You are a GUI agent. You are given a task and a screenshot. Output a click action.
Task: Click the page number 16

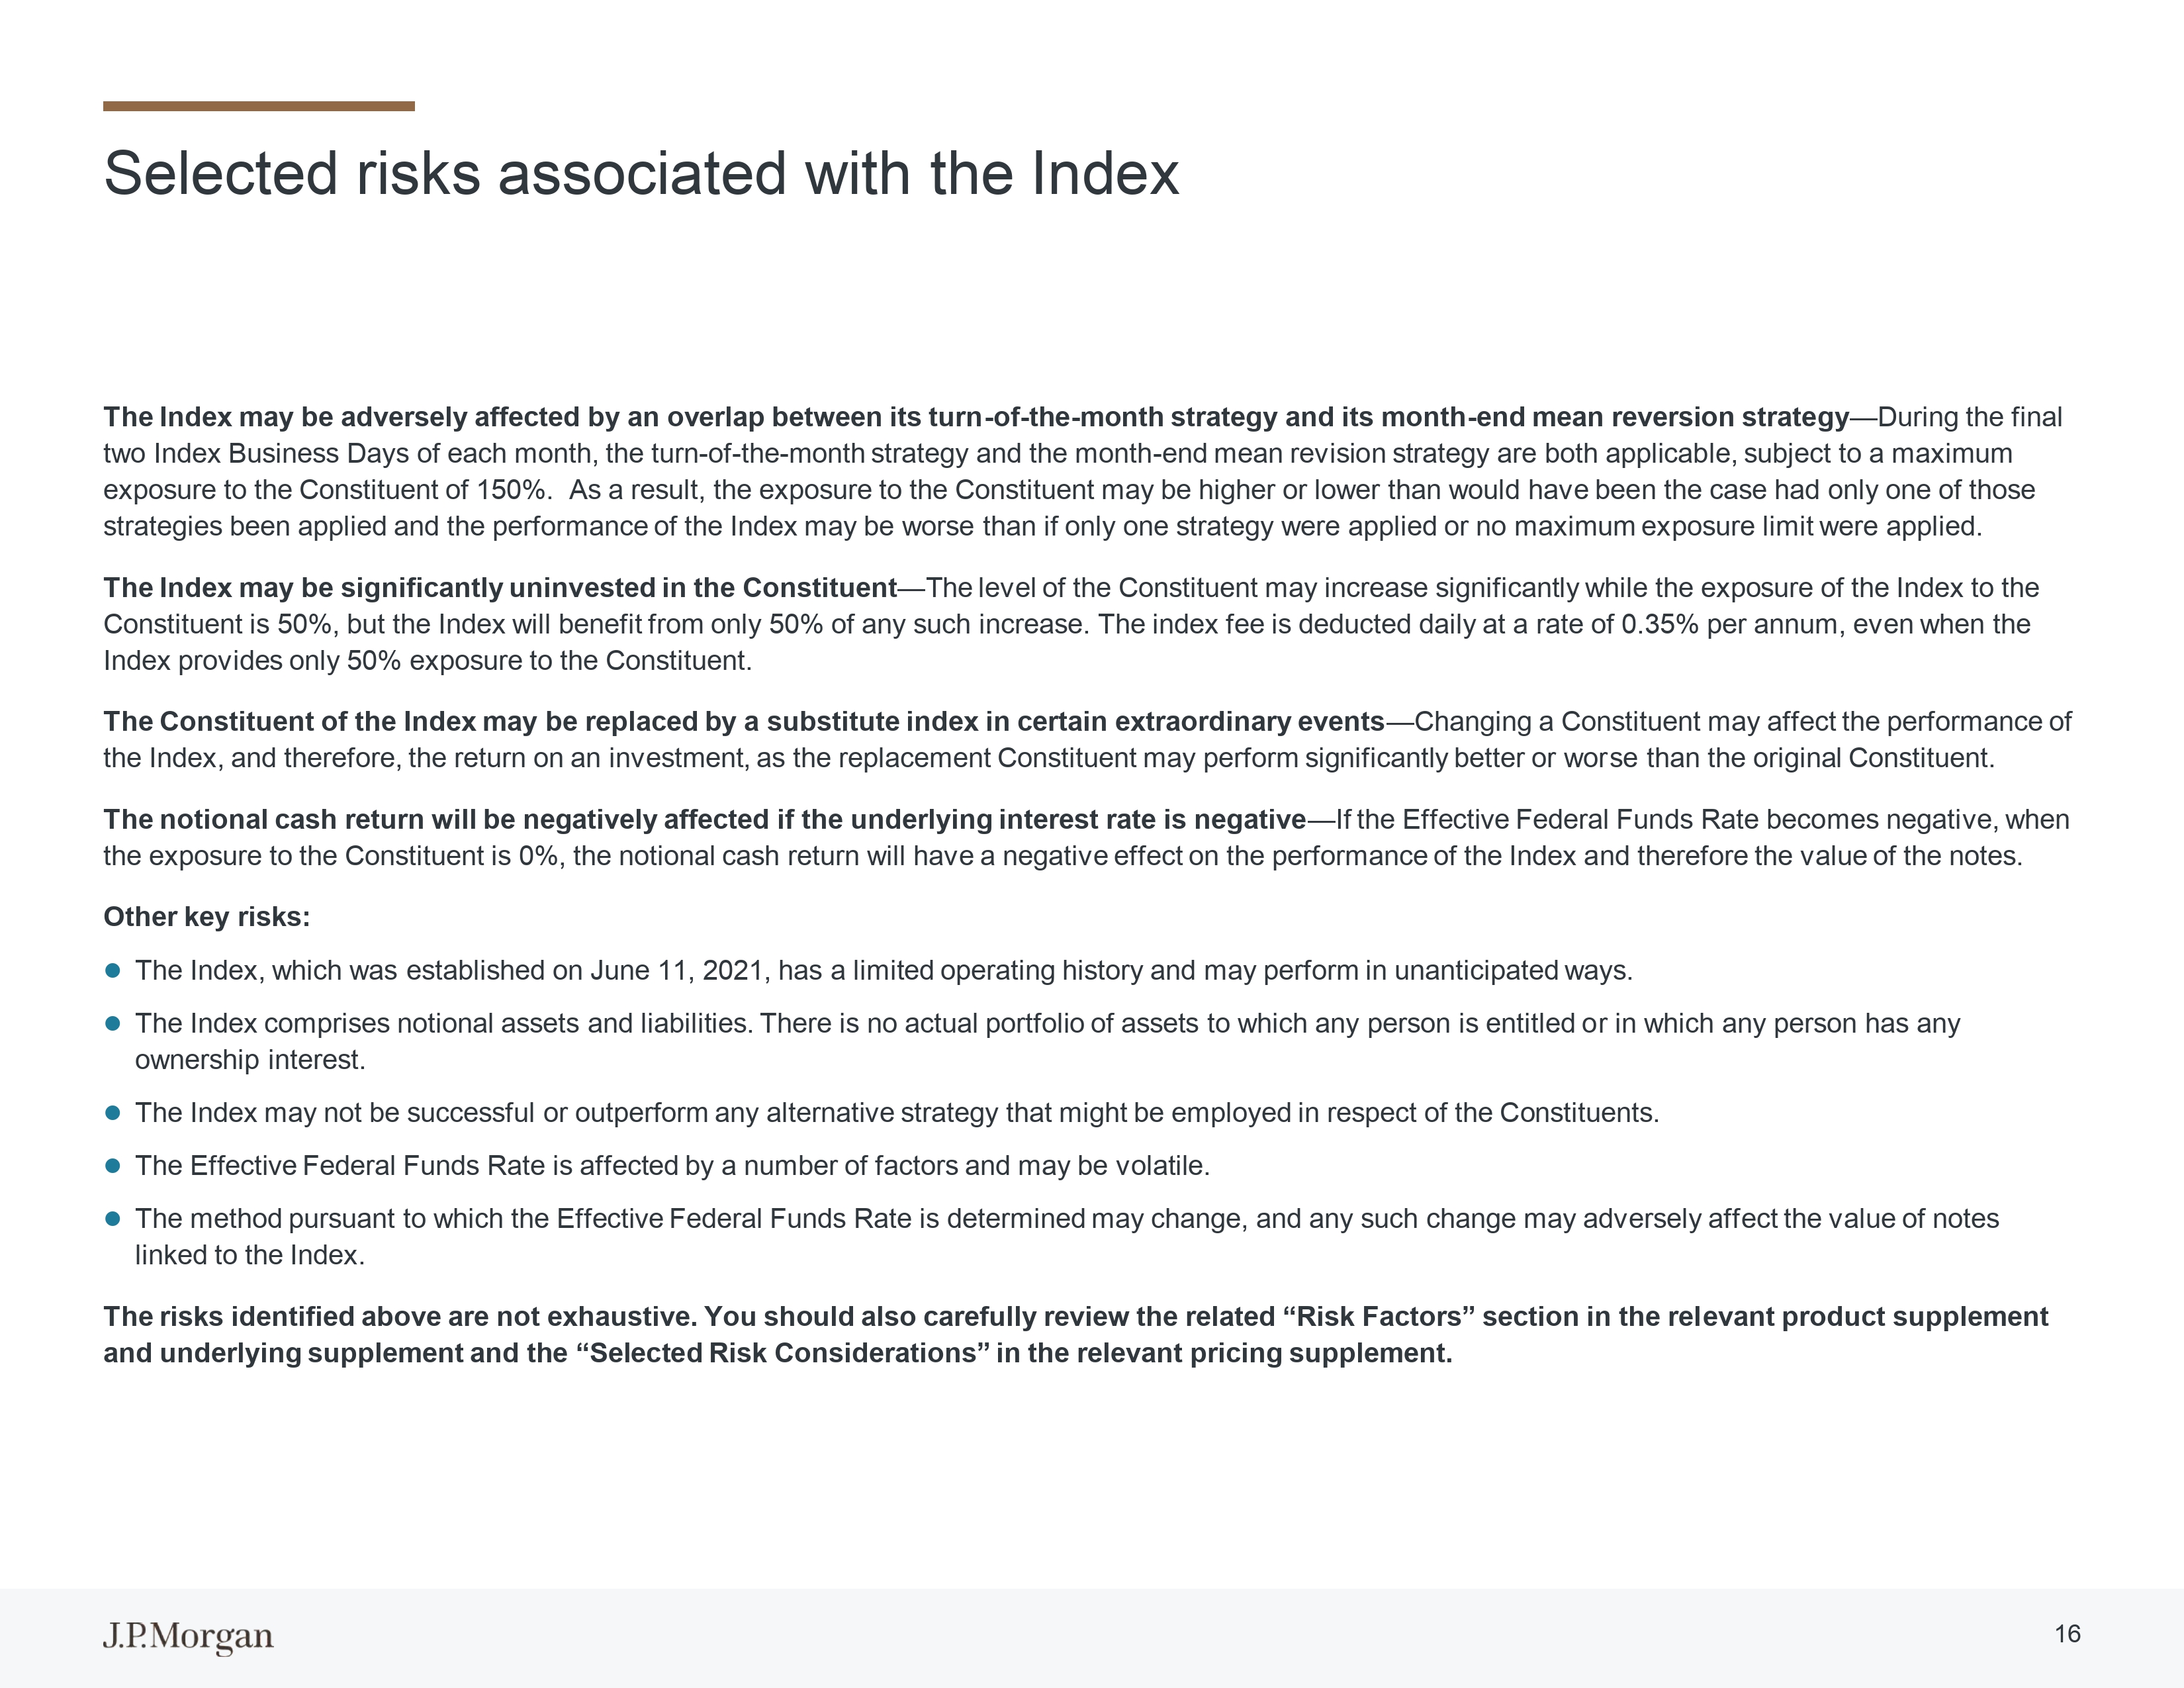tap(2067, 1634)
